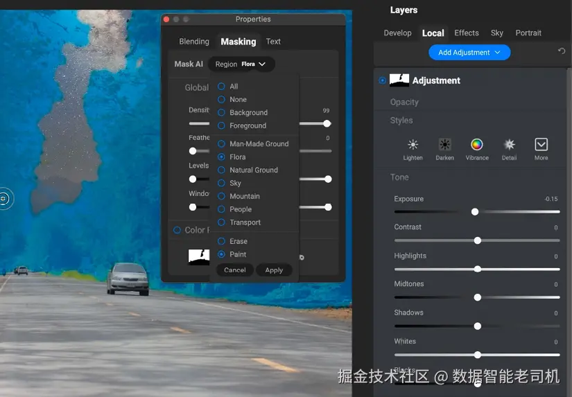Switch to the Masking tab
572x397 pixels.
click(x=239, y=42)
